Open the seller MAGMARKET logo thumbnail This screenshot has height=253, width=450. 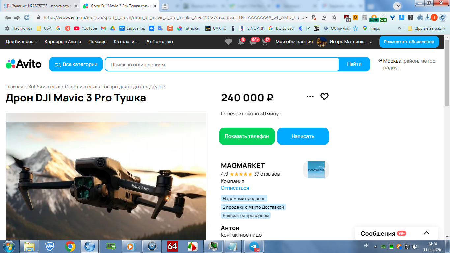point(316,170)
